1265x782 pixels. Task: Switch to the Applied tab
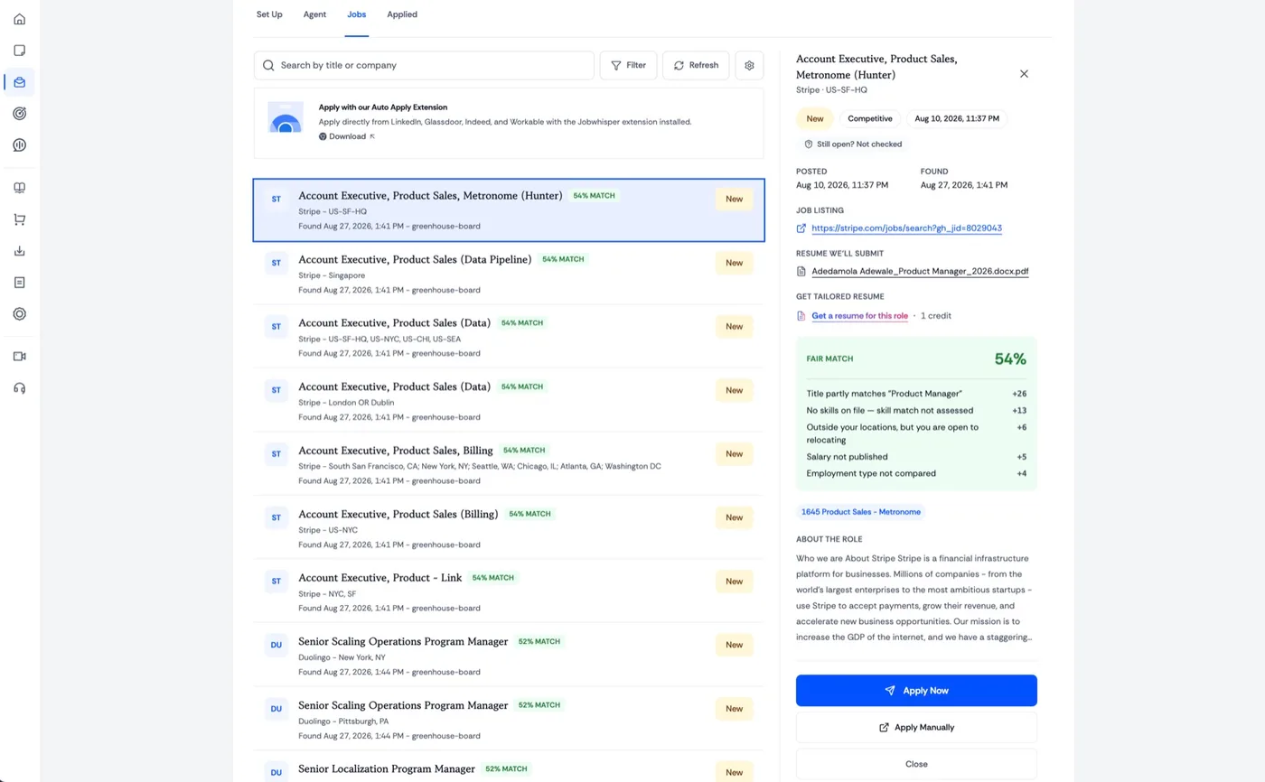(402, 14)
